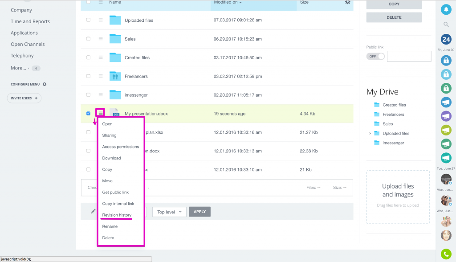Open the notifications bell icon
The height and width of the screenshot is (262, 456).
[446, 10]
